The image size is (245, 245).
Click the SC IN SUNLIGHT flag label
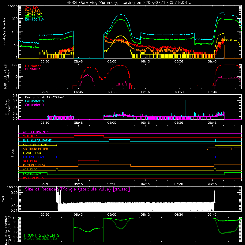[35, 145]
